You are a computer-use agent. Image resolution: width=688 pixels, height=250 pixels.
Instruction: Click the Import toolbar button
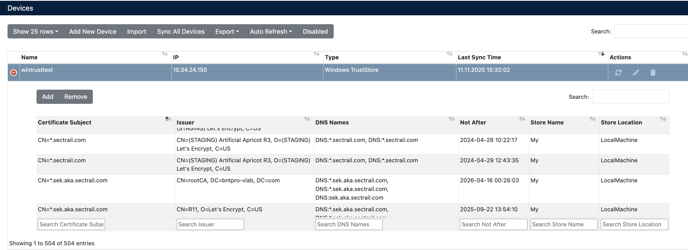point(137,31)
